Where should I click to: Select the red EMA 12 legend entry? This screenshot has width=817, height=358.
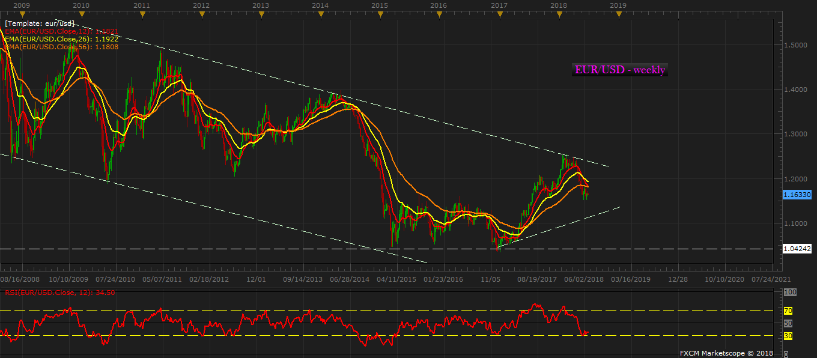(61, 31)
